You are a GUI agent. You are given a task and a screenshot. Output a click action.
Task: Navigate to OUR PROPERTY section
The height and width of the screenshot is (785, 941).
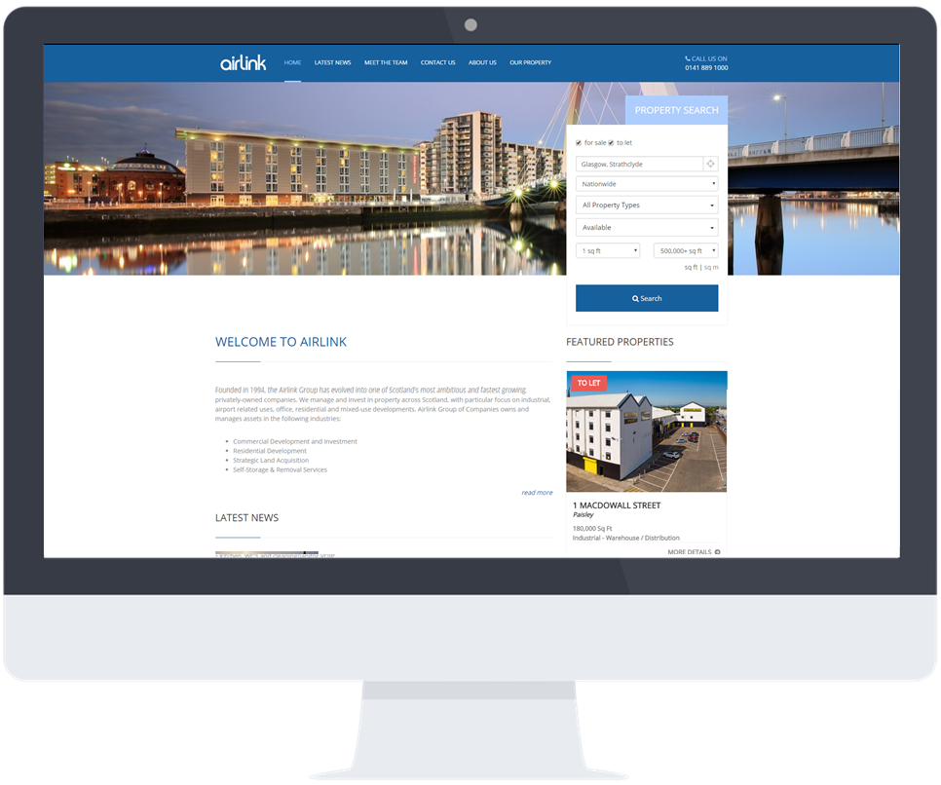point(530,61)
